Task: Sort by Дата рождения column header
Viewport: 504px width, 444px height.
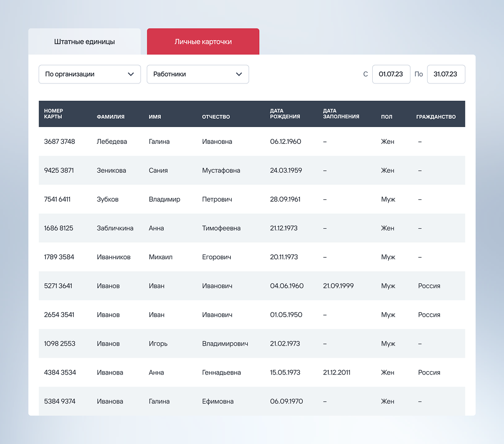Action: click(285, 114)
